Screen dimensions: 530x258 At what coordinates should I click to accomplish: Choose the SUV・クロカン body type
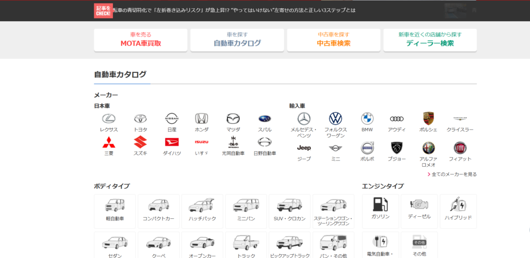(289, 211)
